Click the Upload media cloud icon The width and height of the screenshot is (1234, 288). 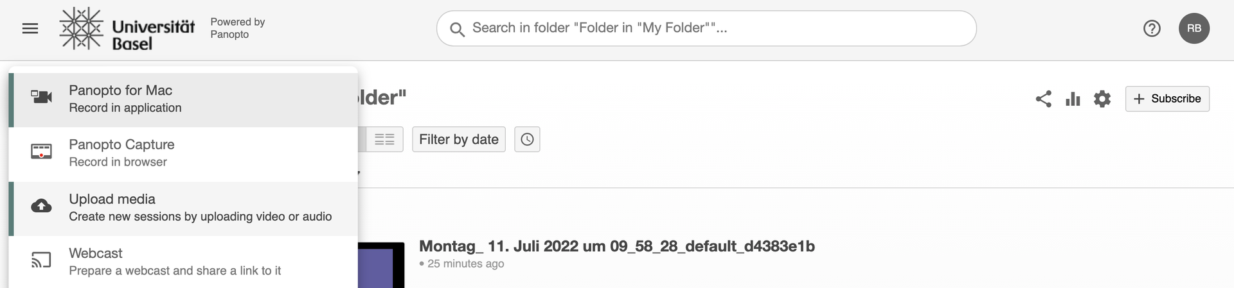coord(41,206)
